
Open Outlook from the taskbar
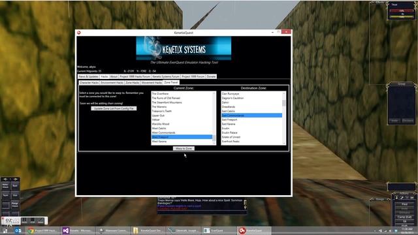click(18, 230)
